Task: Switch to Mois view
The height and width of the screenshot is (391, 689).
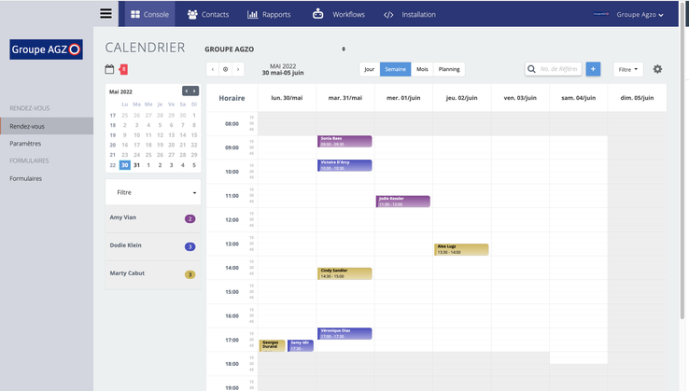Action: click(x=422, y=69)
